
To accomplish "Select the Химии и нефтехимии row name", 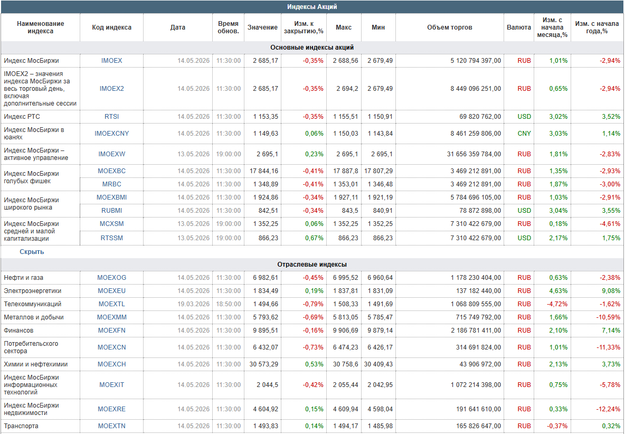I will (36, 364).
